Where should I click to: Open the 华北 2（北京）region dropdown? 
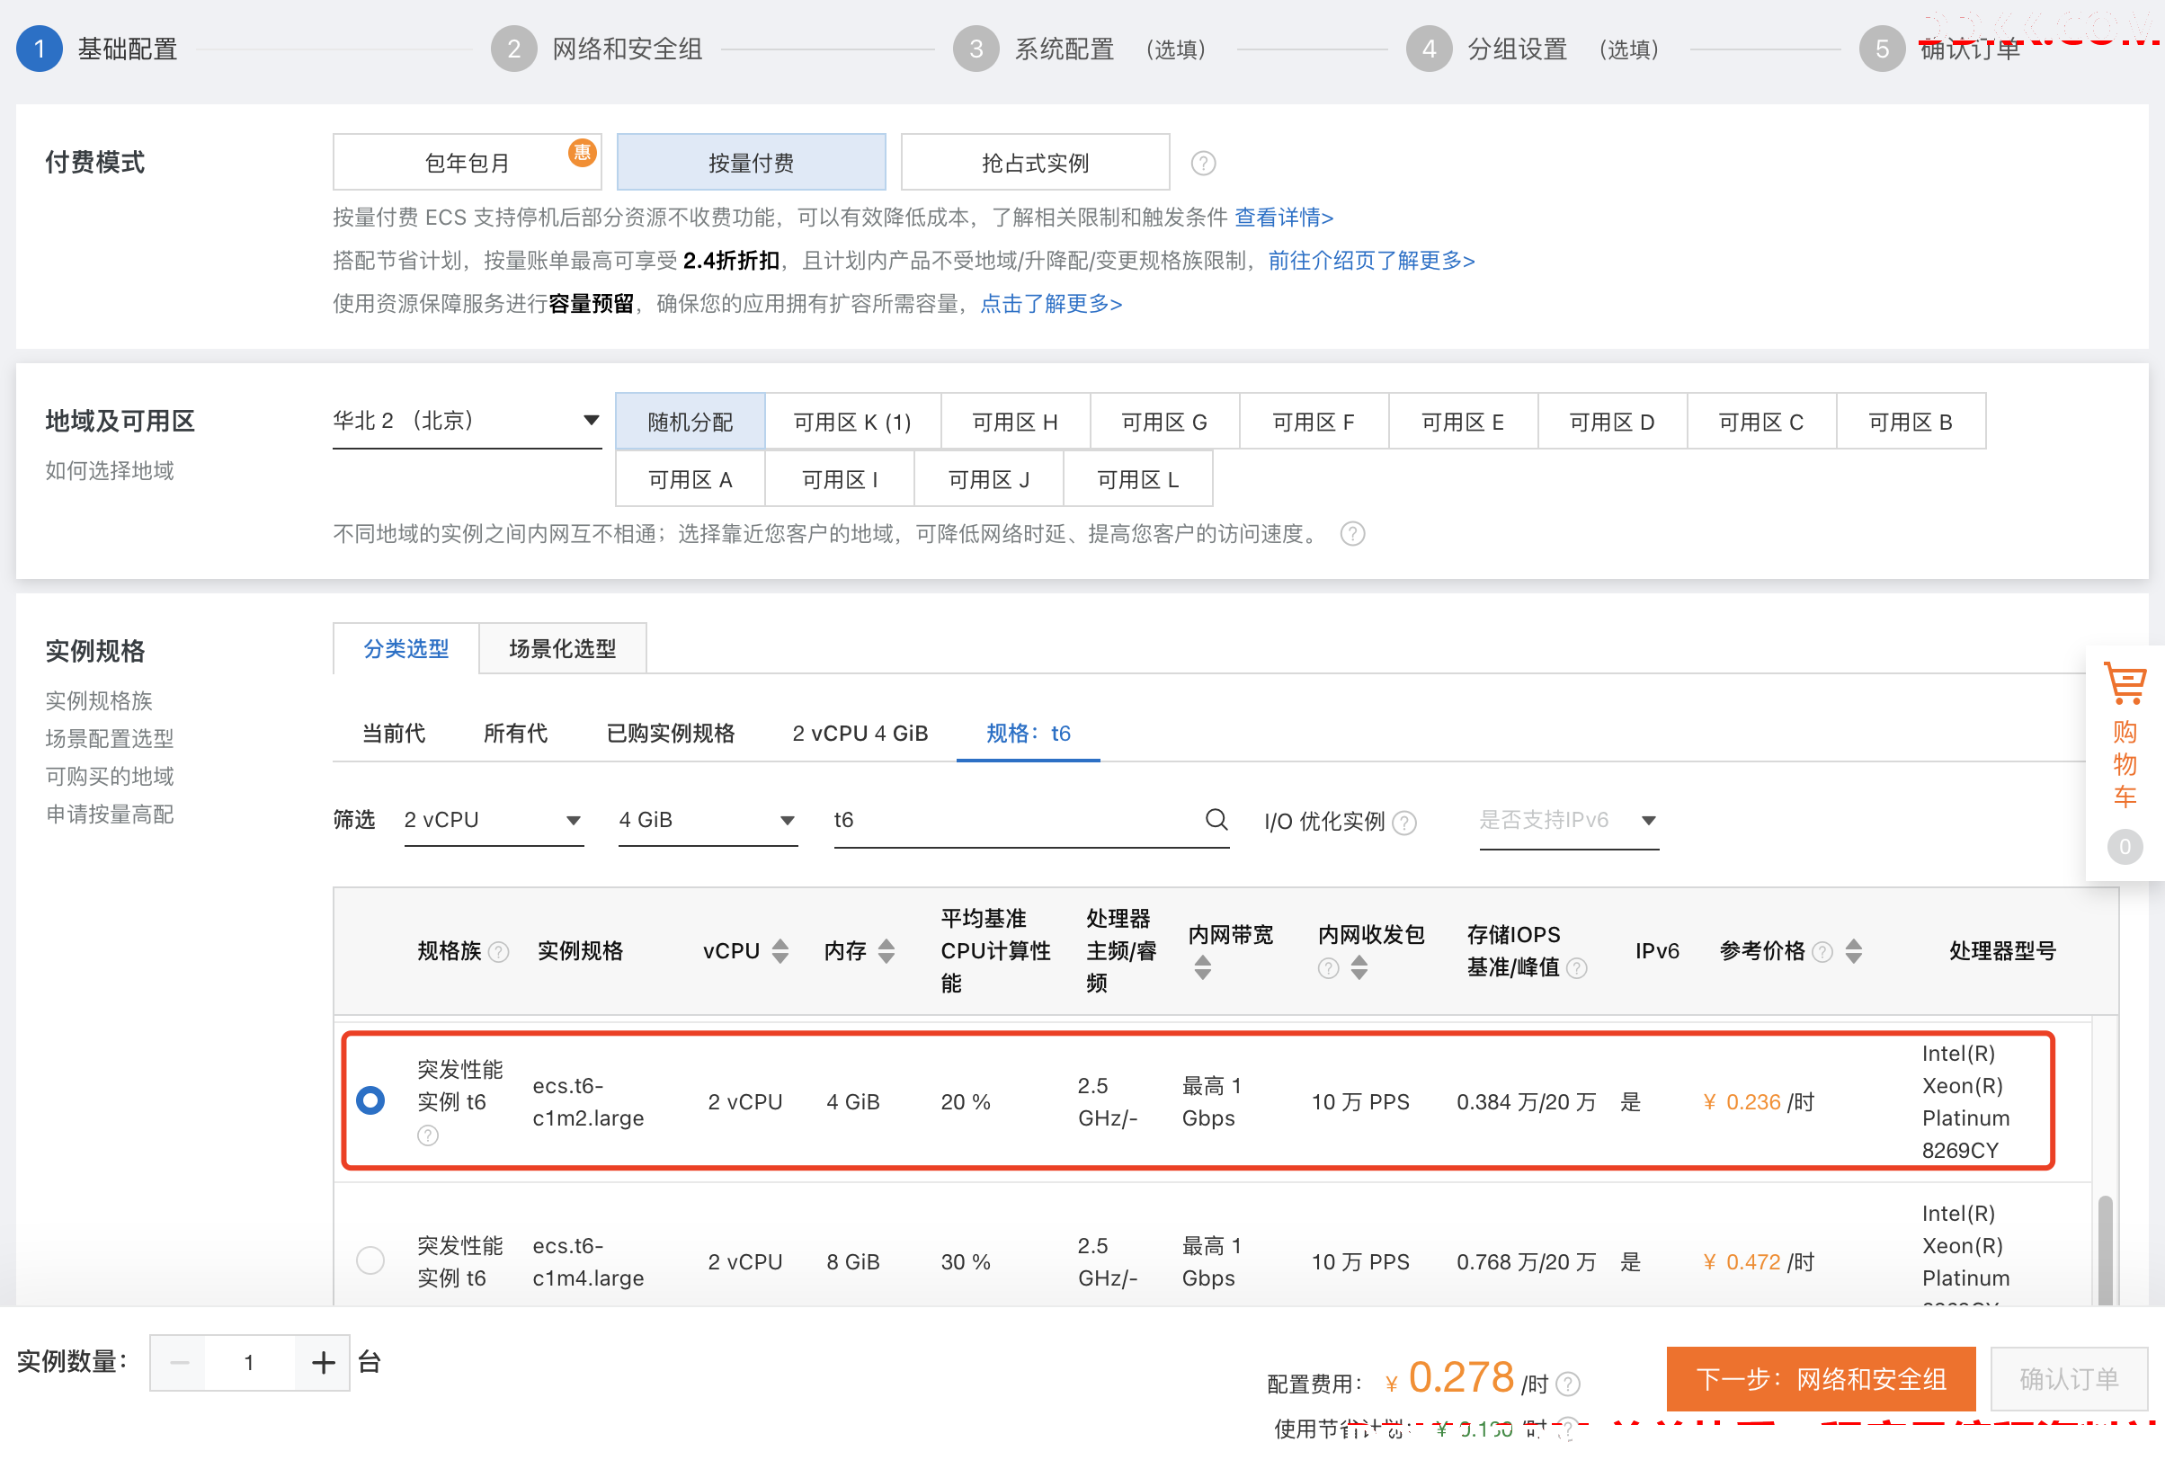(x=467, y=421)
